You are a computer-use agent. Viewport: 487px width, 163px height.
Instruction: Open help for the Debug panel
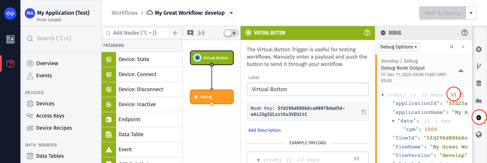click(465, 33)
